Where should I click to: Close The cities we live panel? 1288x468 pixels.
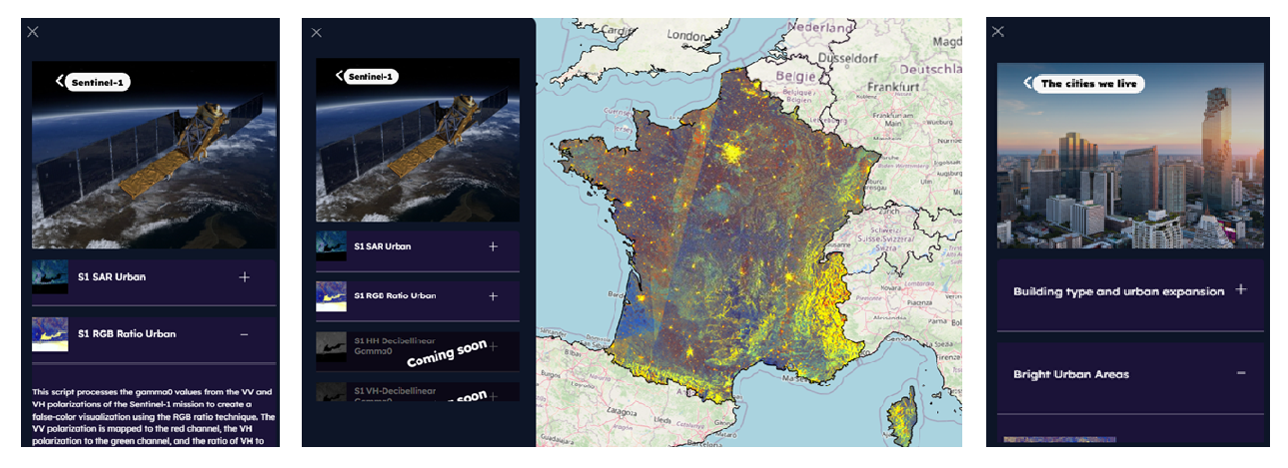[x=997, y=32]
